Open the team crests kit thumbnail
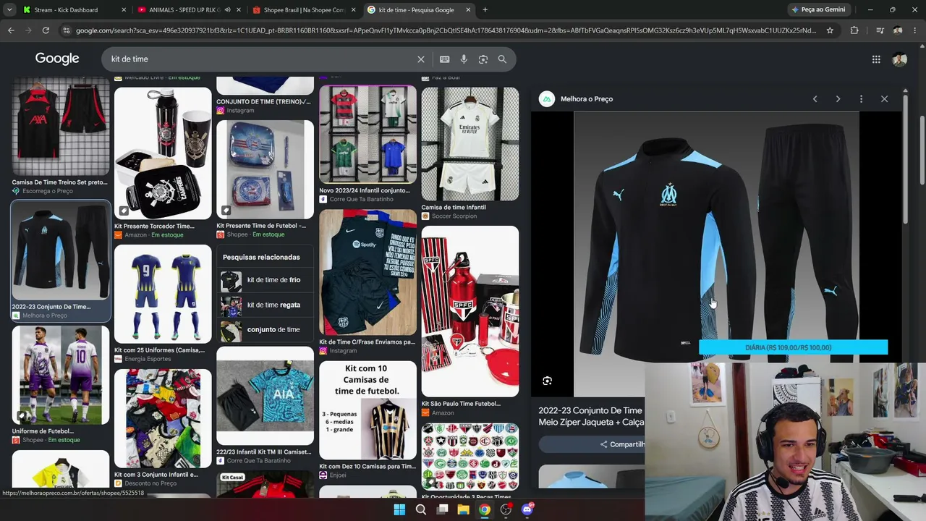Screen dimensions: 926x521 click(470, 457)
